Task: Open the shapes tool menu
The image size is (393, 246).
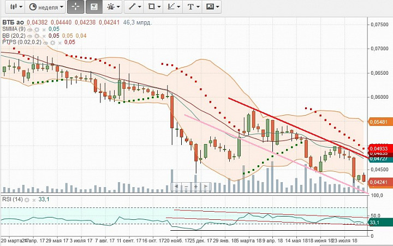Action: pos(155,7)
